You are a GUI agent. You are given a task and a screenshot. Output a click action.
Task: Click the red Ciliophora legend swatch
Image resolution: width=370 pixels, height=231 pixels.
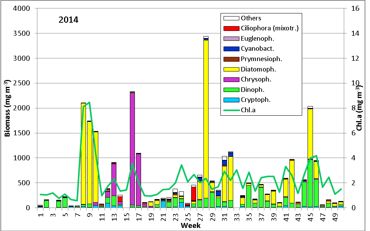pos(230,28)
